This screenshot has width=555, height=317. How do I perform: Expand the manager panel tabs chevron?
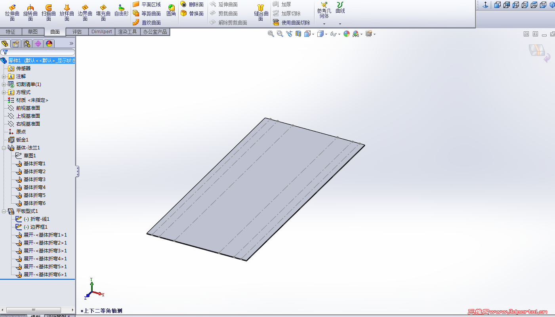[x=71, y=44]
